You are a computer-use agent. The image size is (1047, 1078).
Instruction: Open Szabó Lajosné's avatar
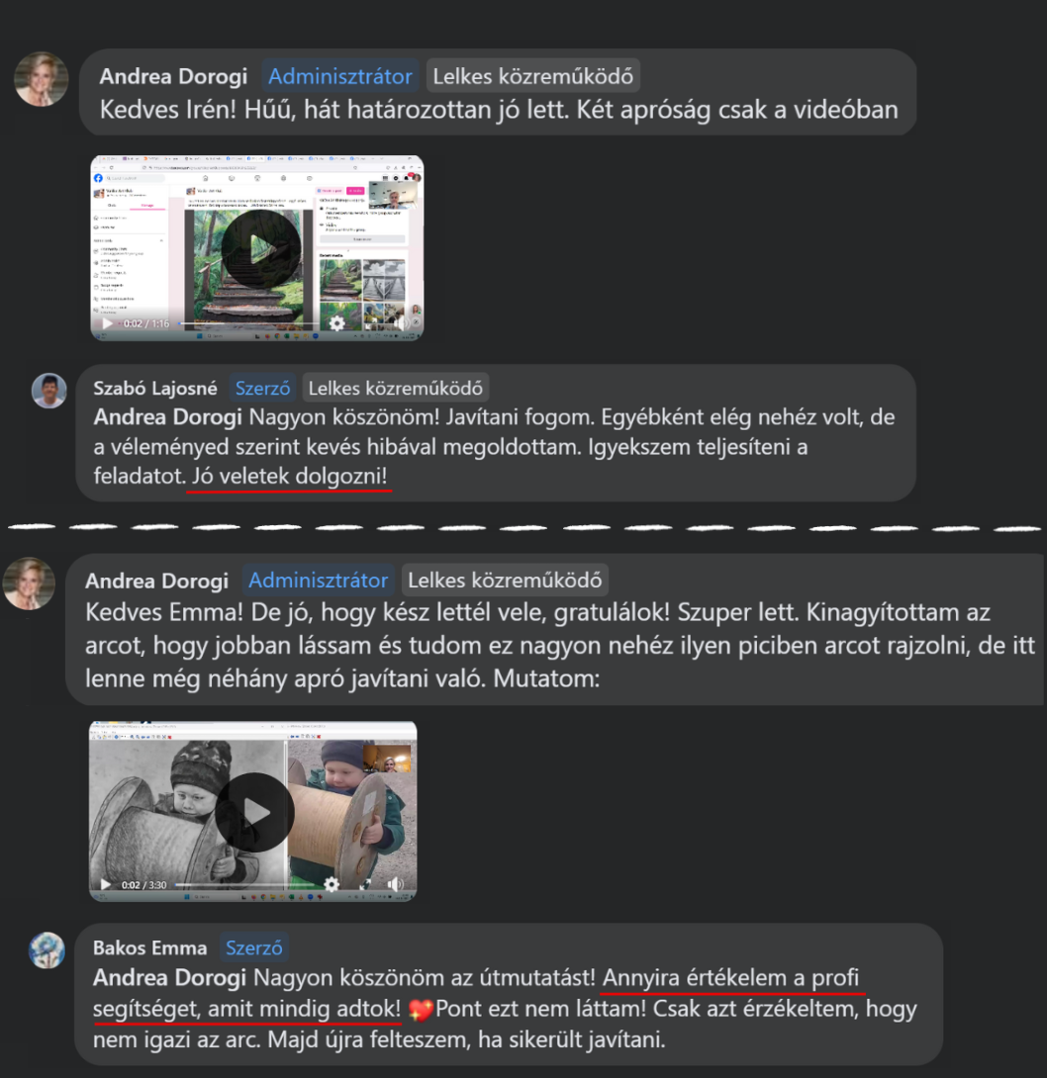pyautogui.click(x=48, y=391)
